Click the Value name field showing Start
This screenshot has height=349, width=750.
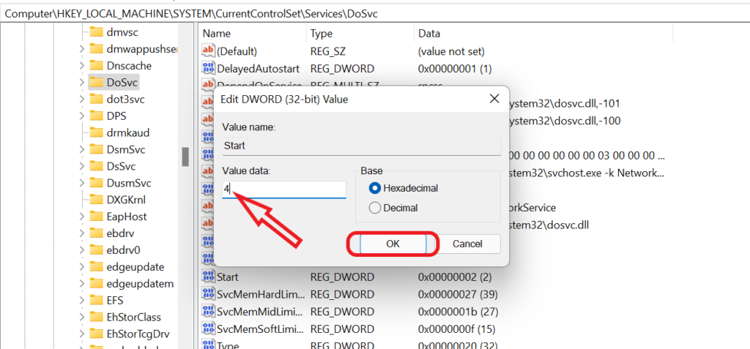click(362, 146)
